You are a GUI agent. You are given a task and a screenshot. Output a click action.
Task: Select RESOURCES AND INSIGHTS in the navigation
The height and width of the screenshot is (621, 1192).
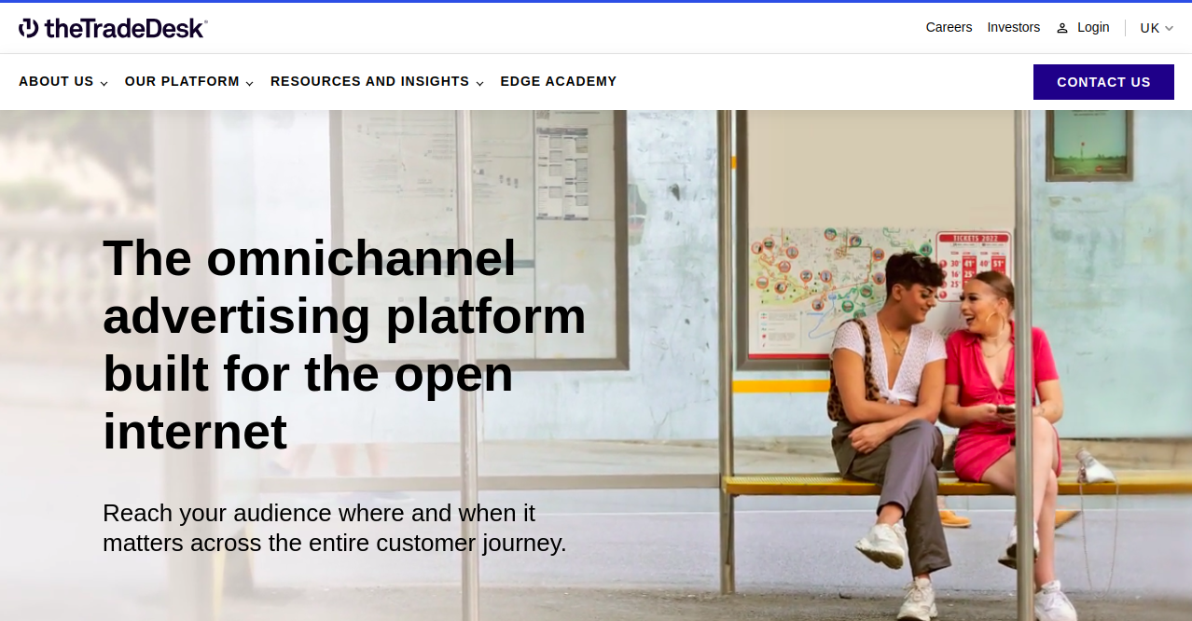[x=369, y=81]
